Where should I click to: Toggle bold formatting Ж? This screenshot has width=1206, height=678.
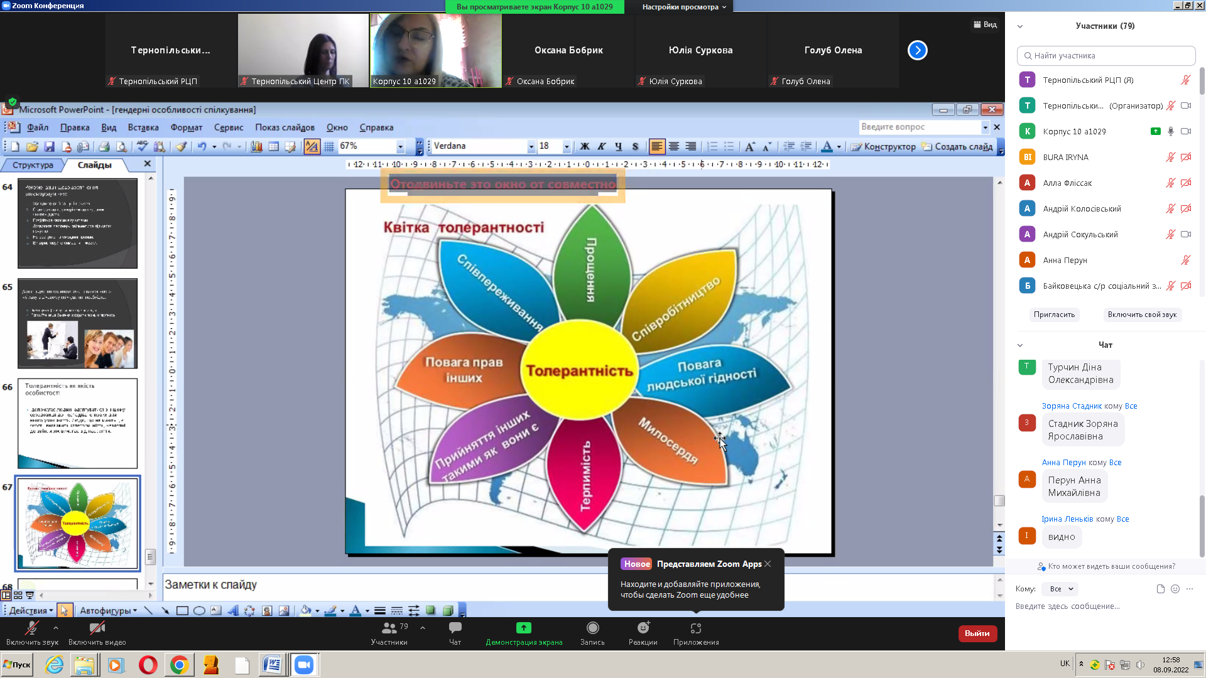coord(585,146)
